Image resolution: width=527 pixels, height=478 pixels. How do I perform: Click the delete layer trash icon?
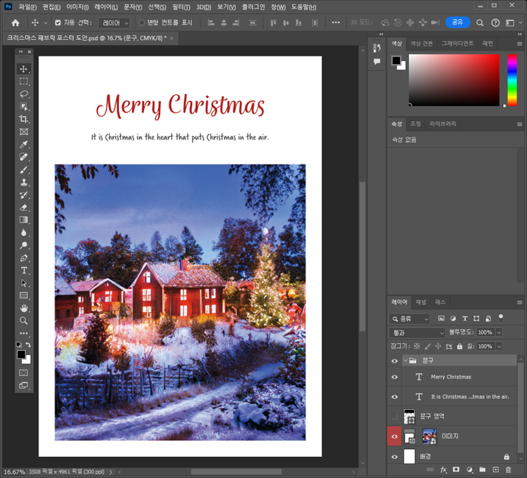coord(508,469)
